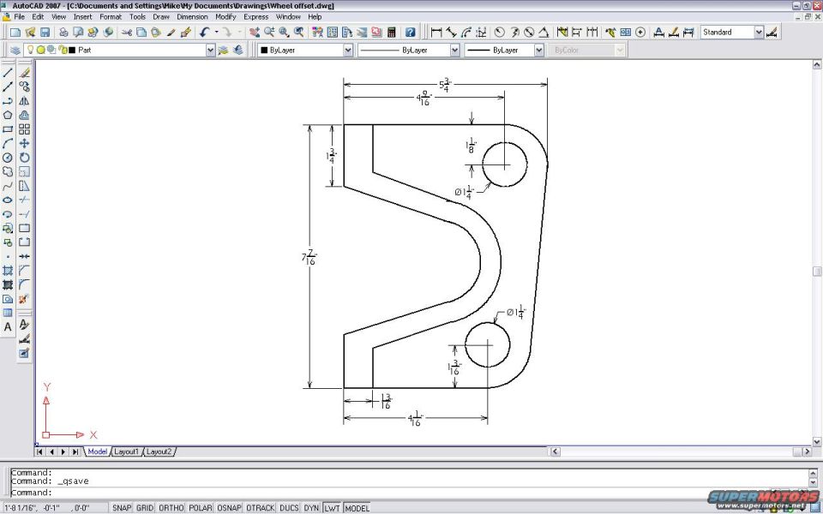
Task: Select the Polygon draw tool
Action: point(8,115)
